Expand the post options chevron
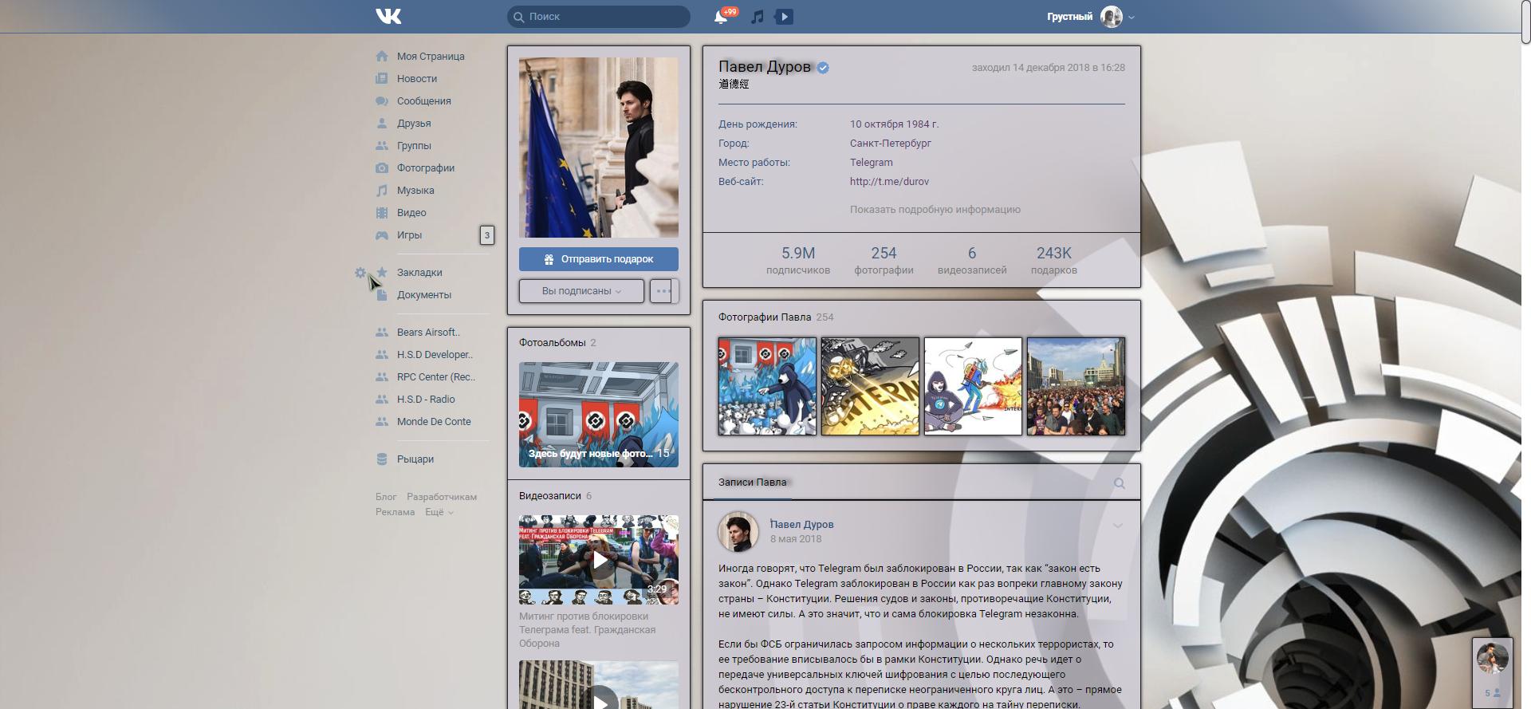 [x=1117, y=526]
